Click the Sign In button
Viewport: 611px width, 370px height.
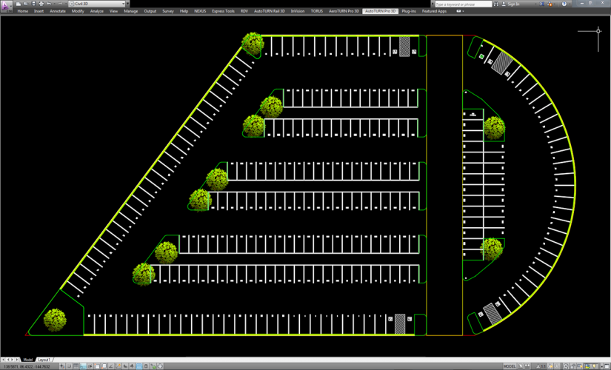click(512, 4)
